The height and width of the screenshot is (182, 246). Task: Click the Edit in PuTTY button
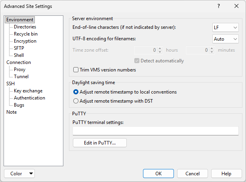coord(100,143)
